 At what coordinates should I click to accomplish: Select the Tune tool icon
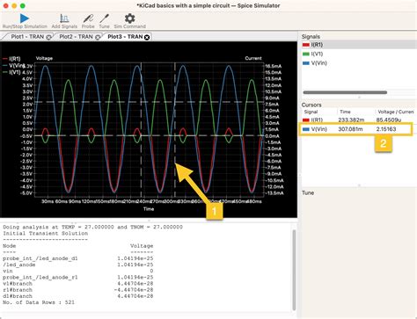pyautogui.click(x=104, y=18)
